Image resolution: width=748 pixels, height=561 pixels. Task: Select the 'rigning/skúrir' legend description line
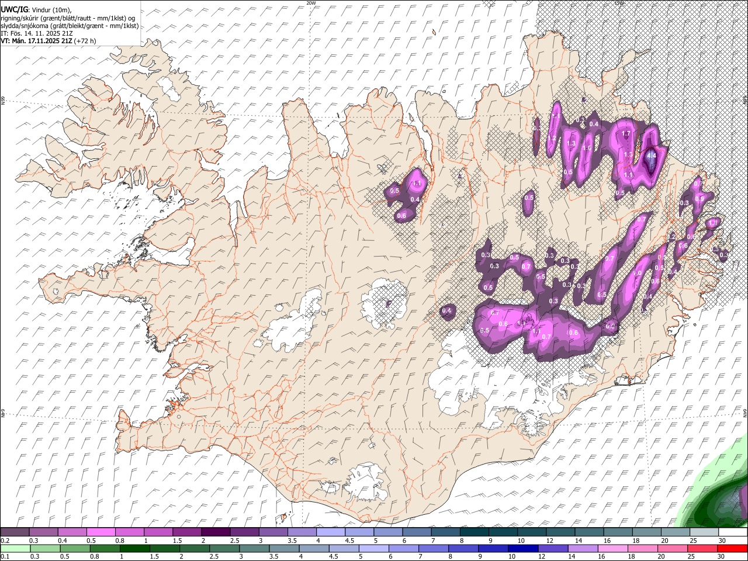click(68, 18)
